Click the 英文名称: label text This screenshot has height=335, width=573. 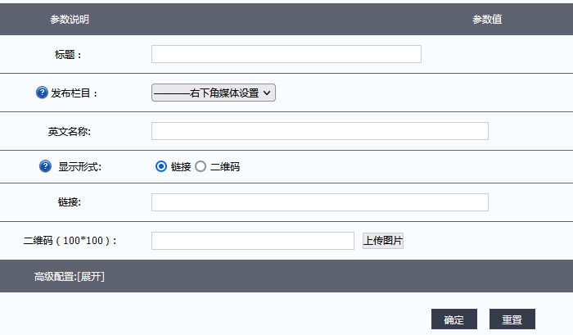70,132
